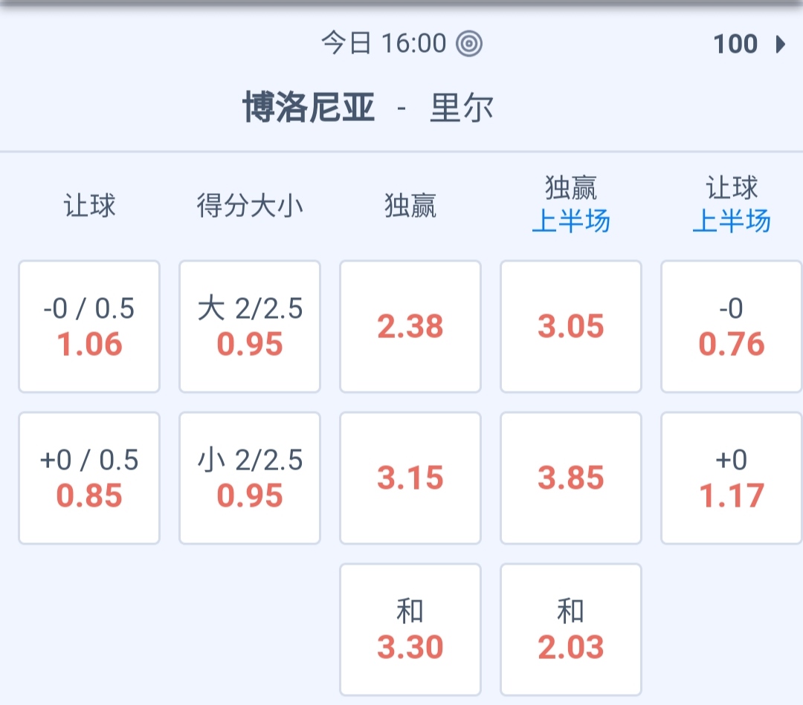The image size is (803, 705).
Task: Pick under 小 2/2.5 at 0.95
Action: (250, 478)
